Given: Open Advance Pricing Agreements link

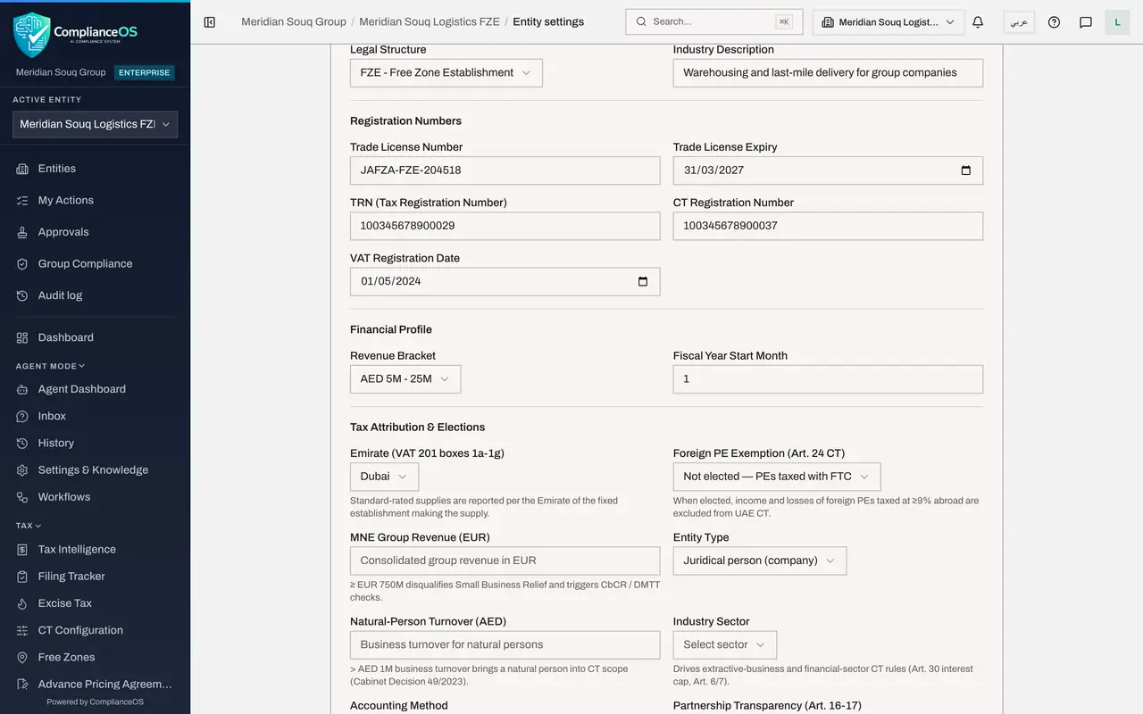Looking at the screenshot, I should coord(104,685).
